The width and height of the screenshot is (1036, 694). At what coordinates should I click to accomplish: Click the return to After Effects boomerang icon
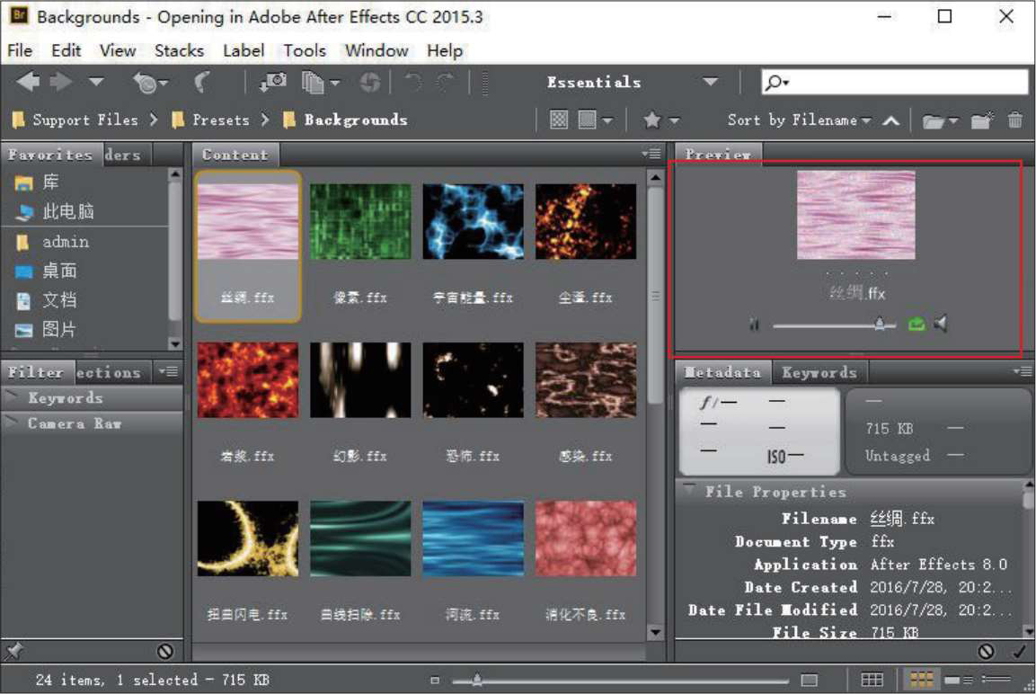click(x=202, y=83)
